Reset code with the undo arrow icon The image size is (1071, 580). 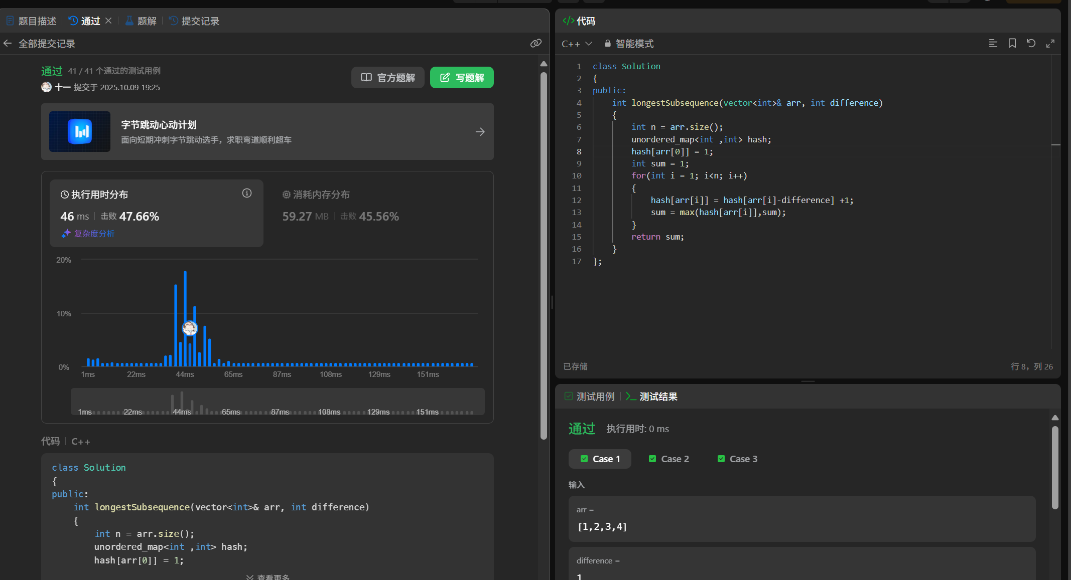pyautogui.click(x=1031, y=44)
